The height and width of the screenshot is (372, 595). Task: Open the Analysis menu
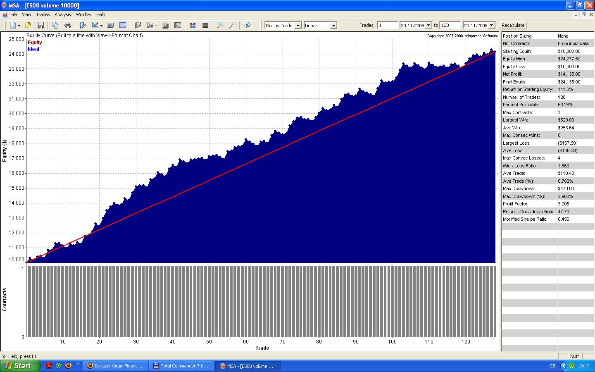63,14
